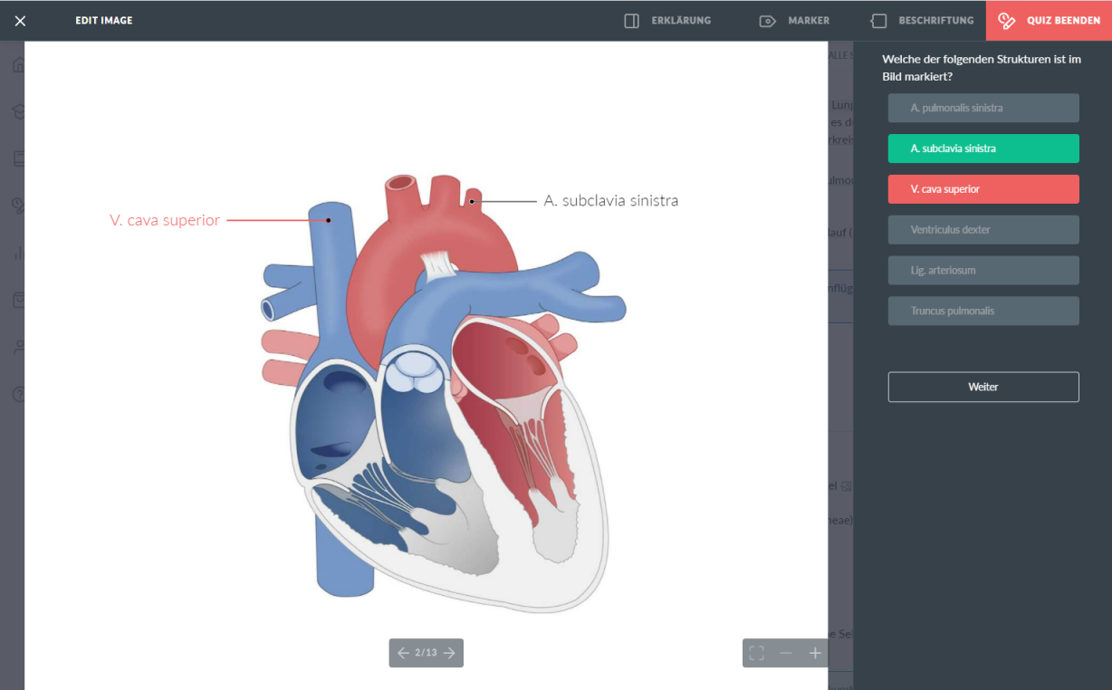This screenshot has height=690, width=1112.
Task: Zoom in on the heart image
Action: [x=815, y=653]
